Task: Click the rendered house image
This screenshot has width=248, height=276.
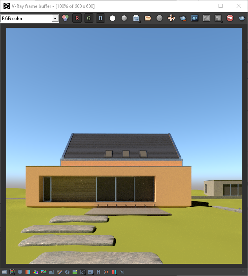Action: [x=124, y=146]
